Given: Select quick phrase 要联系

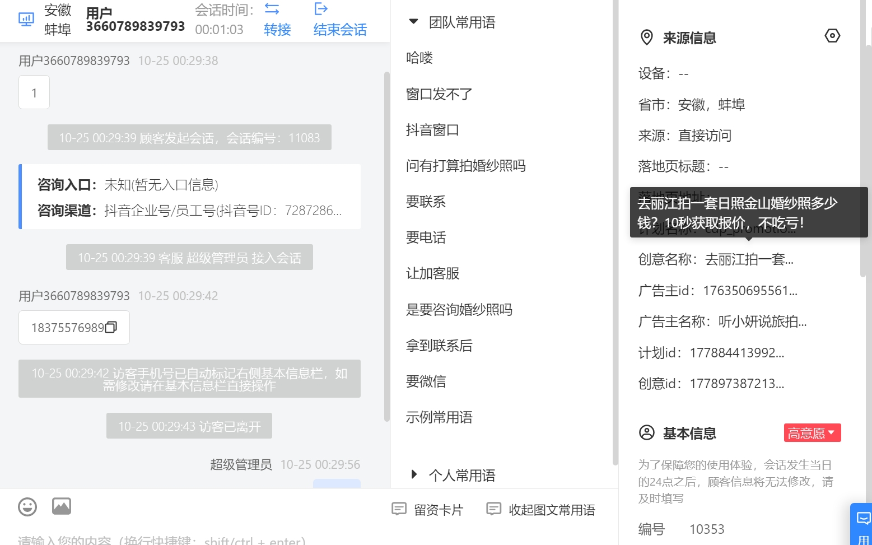Looking at the screenshot, I should point(426,202).
